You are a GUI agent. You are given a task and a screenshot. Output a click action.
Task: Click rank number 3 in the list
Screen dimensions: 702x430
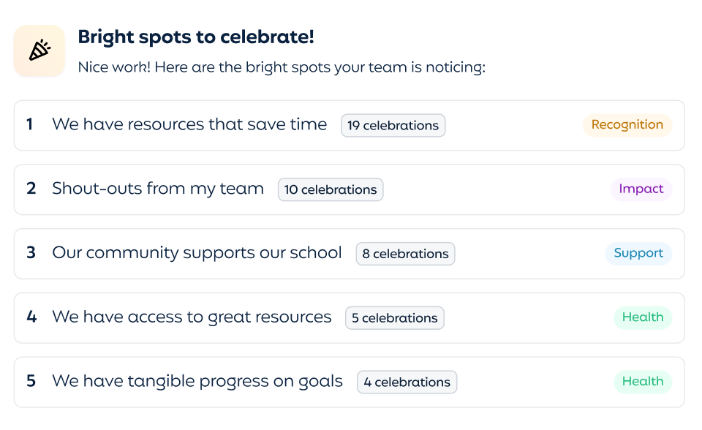(31, 253)
